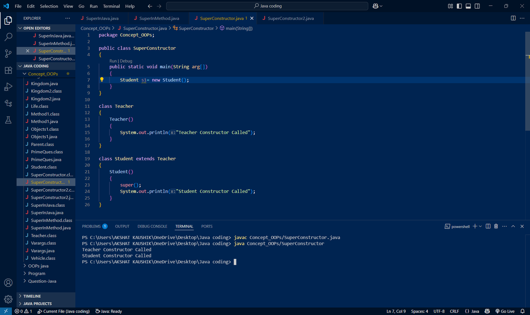Open Explorer Views and More Actions ellipsis
Screen dimensions: 530x315
pos(67,18)
